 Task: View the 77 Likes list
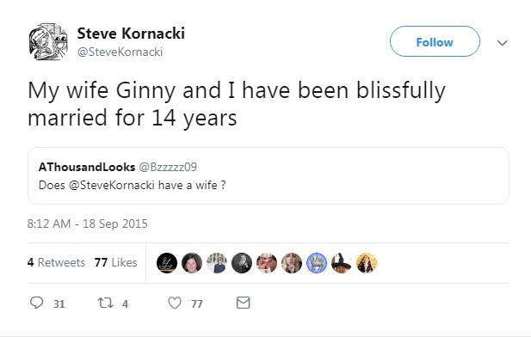pyautogui.click(x=116, y=262)
